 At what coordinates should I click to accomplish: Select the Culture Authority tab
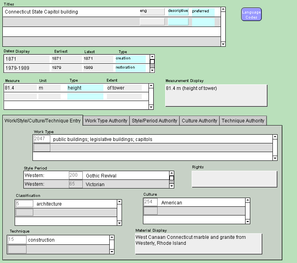coord(199,121)
